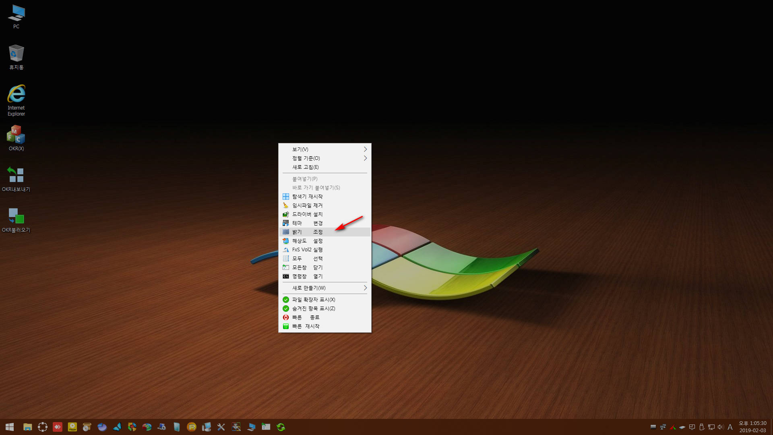The width and height of the screenshot is (773, 435).
Task: Choose 빠른 재시작 quick restart entry
Action: 324,326
